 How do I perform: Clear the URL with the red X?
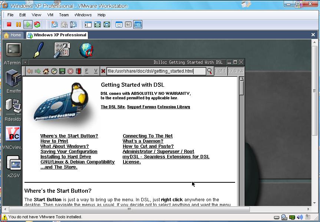tap(103, 71)
